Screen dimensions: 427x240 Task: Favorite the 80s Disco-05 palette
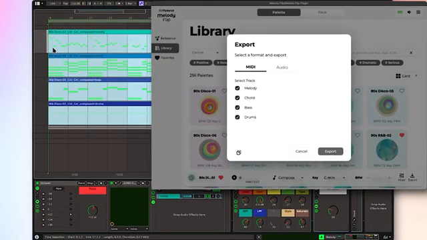point(402,91)
